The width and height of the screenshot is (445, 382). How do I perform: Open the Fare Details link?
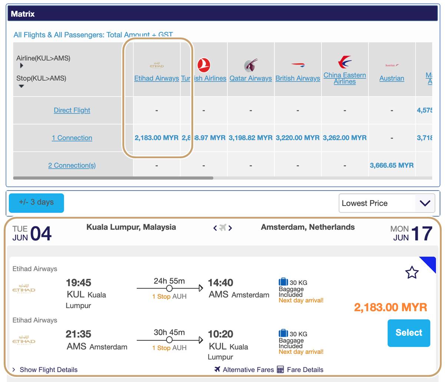click(x=305, y=370)
